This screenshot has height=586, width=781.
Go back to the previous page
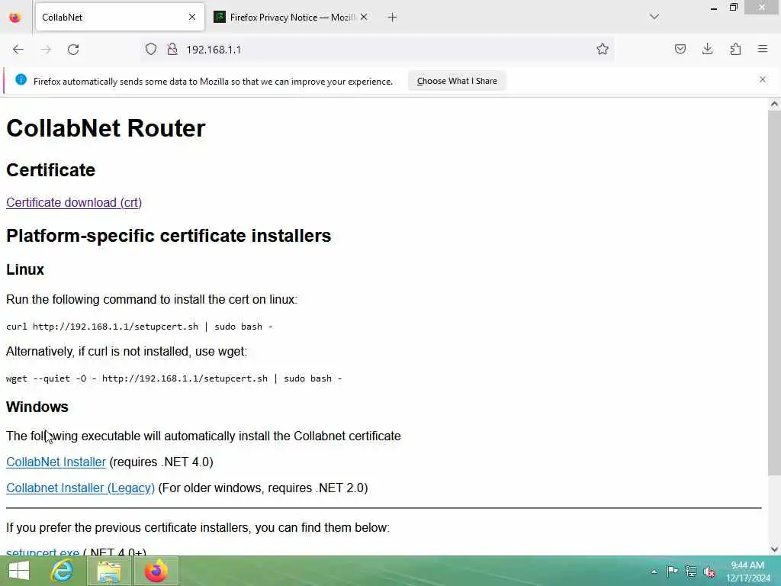18,50
